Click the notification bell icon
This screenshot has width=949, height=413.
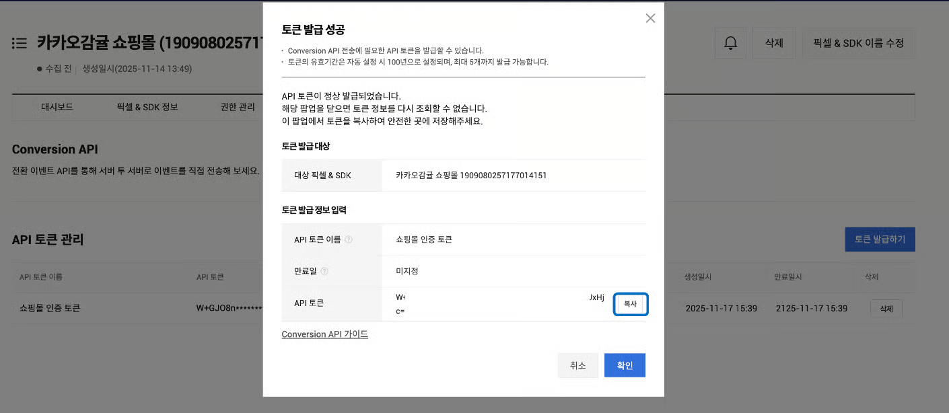730,43
